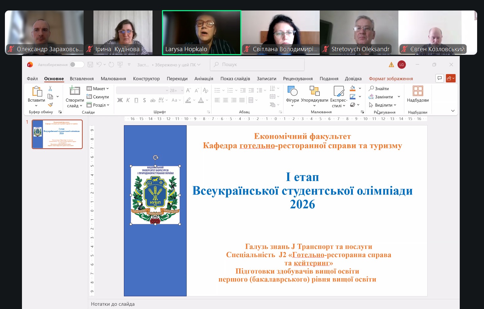Screen dimensions: 484x309
Task: Click the text direction icon
Action: 272,88
